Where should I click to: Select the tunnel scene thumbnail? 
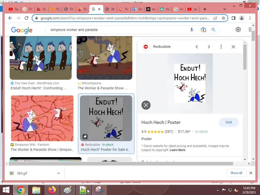coord(41,58)
